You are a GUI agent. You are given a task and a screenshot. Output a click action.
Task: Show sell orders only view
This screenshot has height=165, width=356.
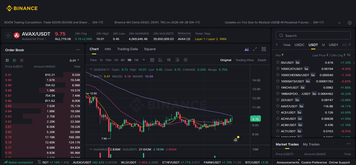pos(22,60)
